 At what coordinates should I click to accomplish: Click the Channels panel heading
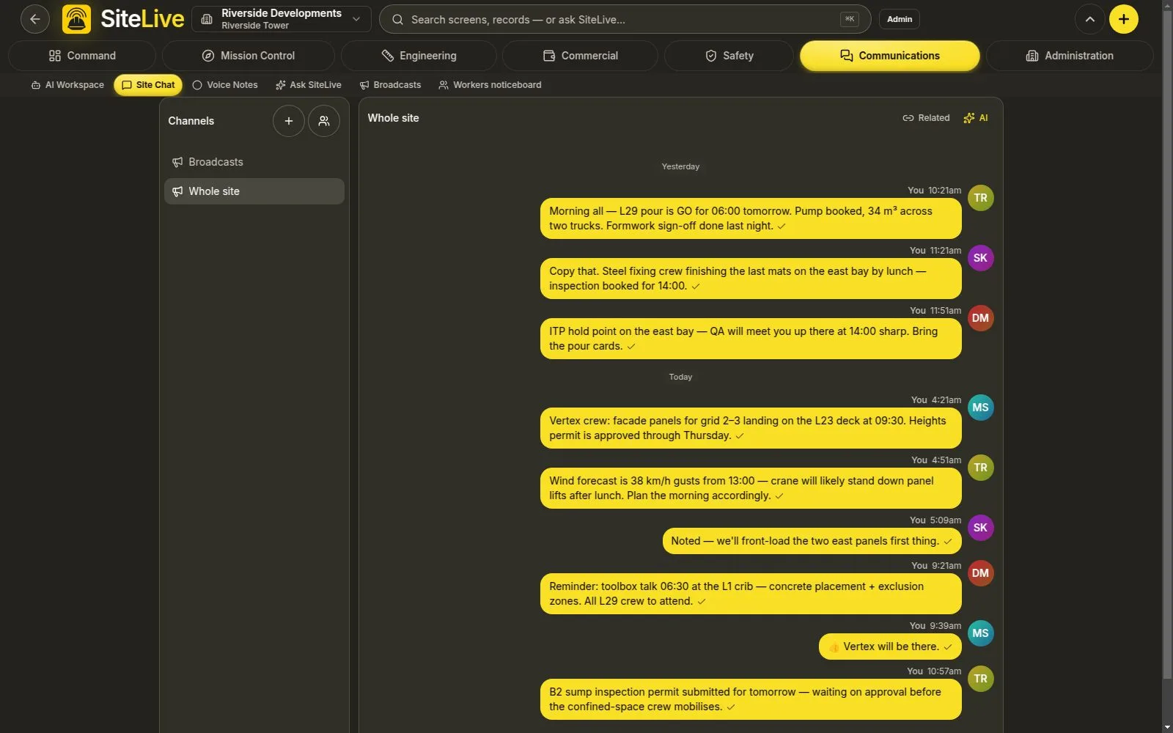(x=191, y=121)
